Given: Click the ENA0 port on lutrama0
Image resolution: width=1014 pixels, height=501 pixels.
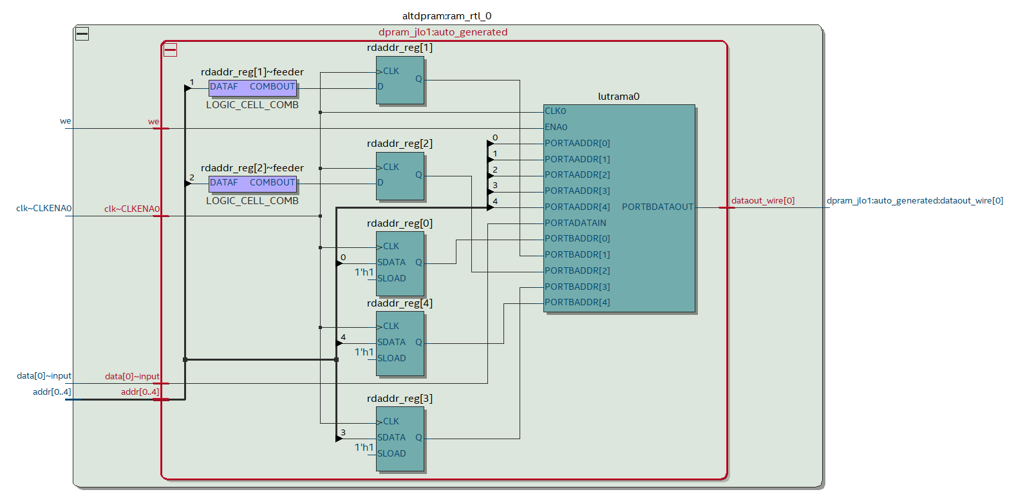Looking at the screenshot, I should pos(556,127).
